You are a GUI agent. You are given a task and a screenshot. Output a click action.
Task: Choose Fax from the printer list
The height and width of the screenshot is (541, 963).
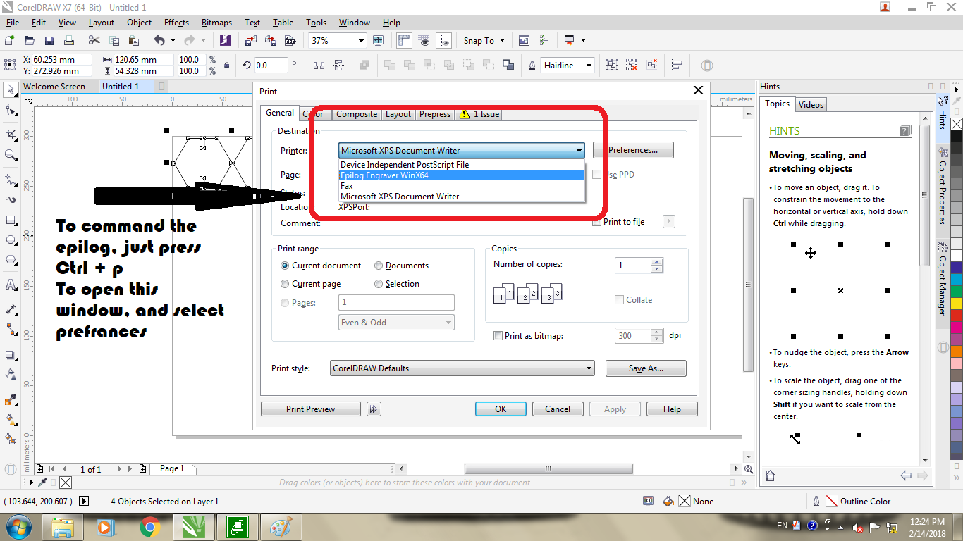click(462, 186)
